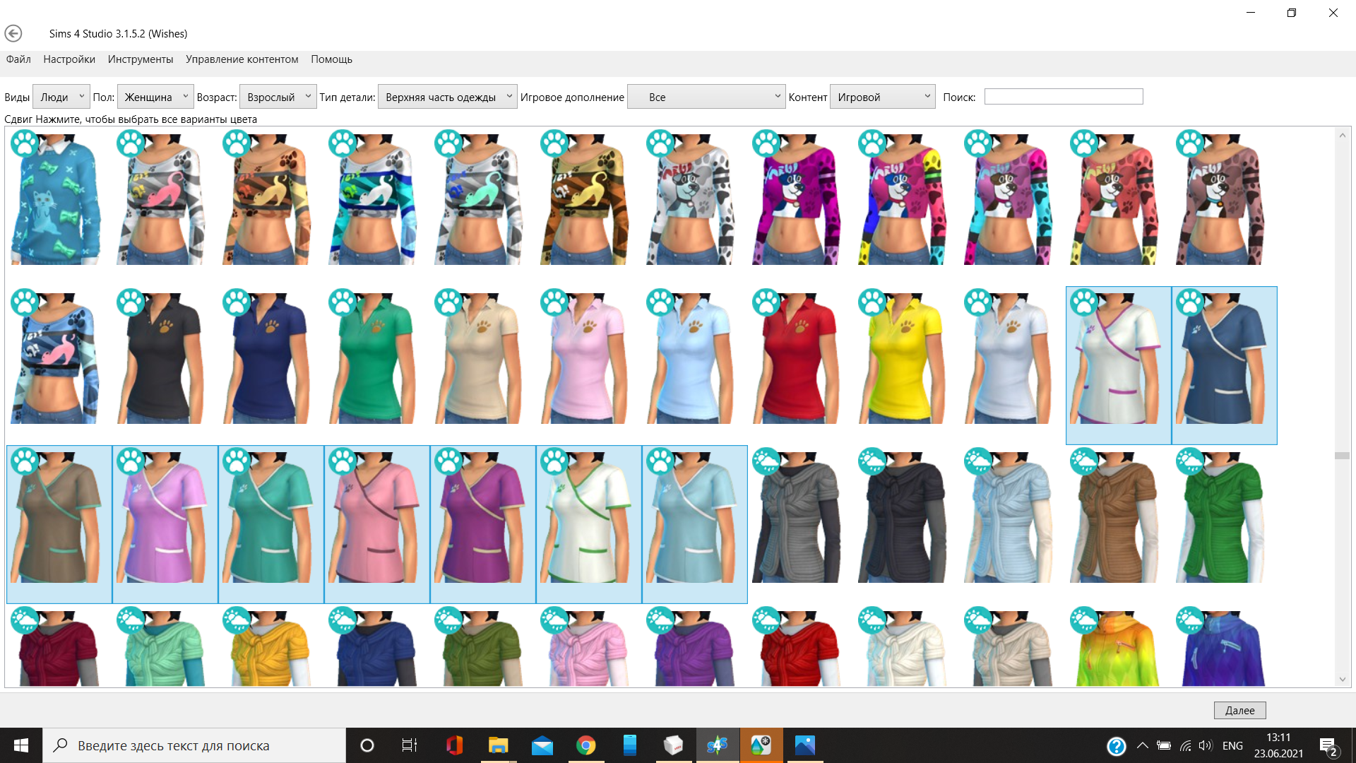Click the Далее button
The image size is (1356, 763).
(1239, 710)
